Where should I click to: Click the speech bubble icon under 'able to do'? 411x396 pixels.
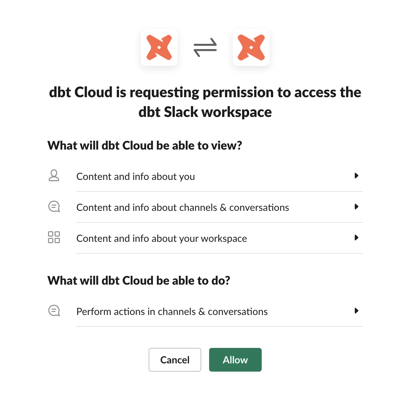point(54,310)
